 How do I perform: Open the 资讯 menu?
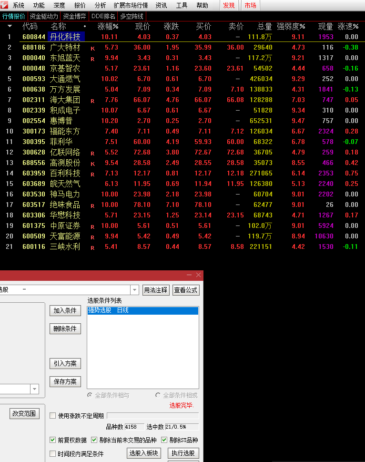tap(161, 5)
